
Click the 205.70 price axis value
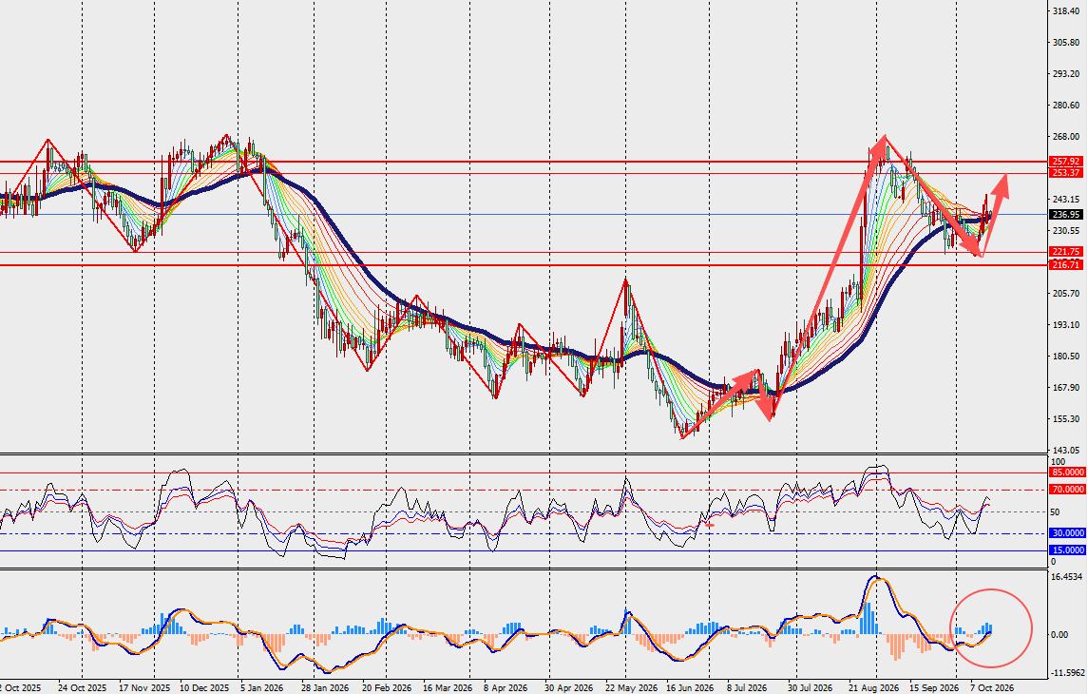tap(1066, 294)
